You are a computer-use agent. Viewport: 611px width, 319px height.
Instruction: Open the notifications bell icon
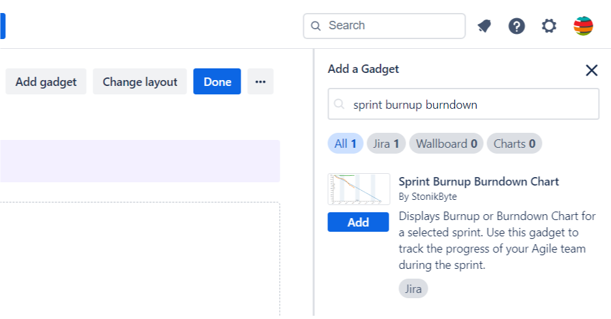tap(484, 27)
